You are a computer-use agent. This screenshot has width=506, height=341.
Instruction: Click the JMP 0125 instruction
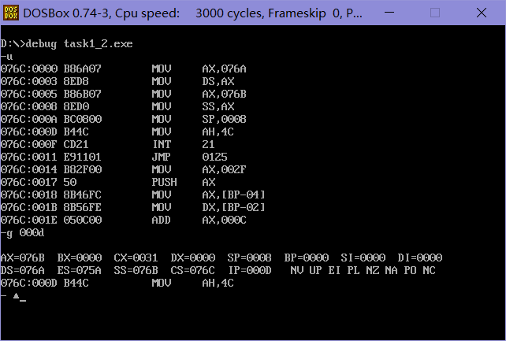pyautogui.click(x=189, y=157)
